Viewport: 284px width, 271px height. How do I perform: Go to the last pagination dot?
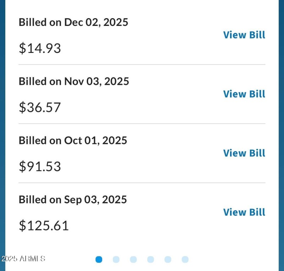(x=185, y=260)
